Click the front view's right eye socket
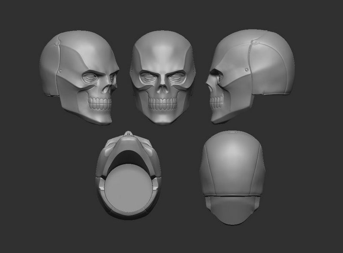The image size is (343, 253). point(176,78)
